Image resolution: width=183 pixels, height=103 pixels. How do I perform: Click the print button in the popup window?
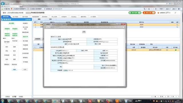tap(84, 32)
